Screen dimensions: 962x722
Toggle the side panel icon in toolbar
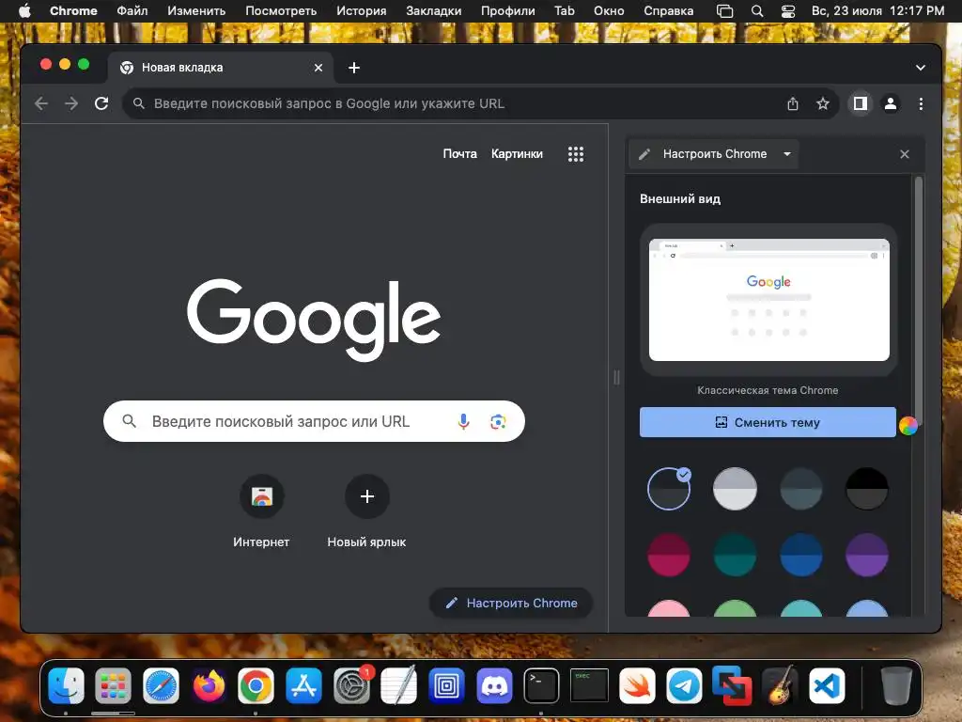pos(861,103)
